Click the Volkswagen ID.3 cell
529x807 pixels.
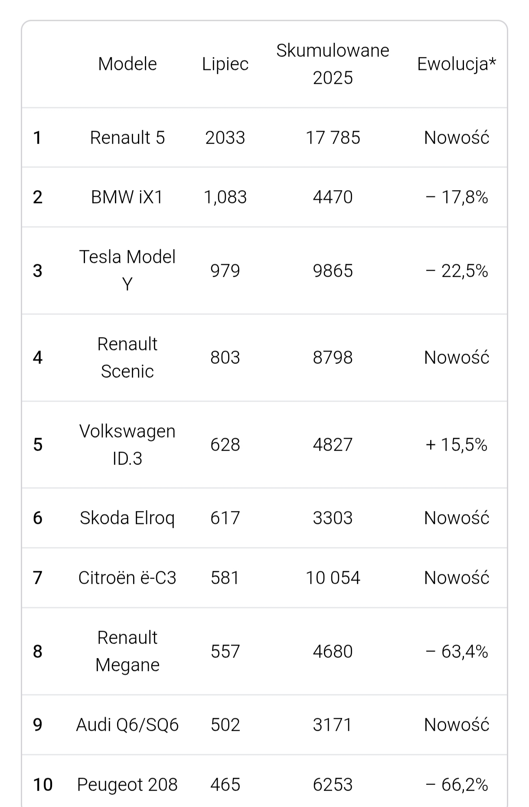pyautogui.click(x=127, y=445)
